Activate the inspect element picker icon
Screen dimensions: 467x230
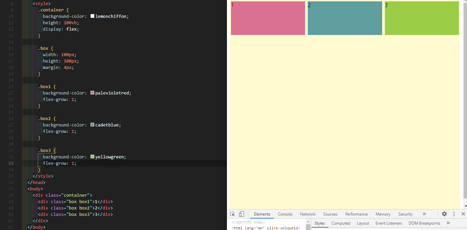pos(232,214)
